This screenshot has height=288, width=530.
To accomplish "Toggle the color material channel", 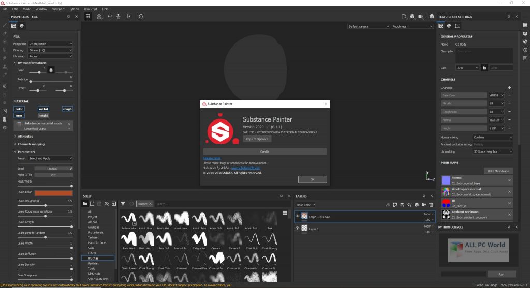I will pos(19,109).
